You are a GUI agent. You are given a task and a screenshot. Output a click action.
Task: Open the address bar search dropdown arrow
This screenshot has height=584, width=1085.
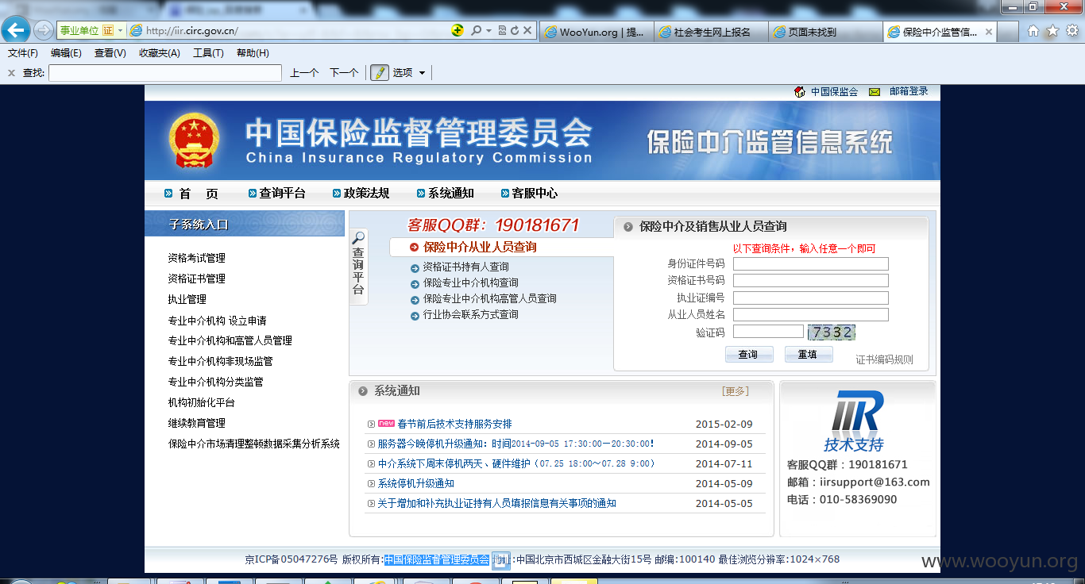tap(488, 31)
